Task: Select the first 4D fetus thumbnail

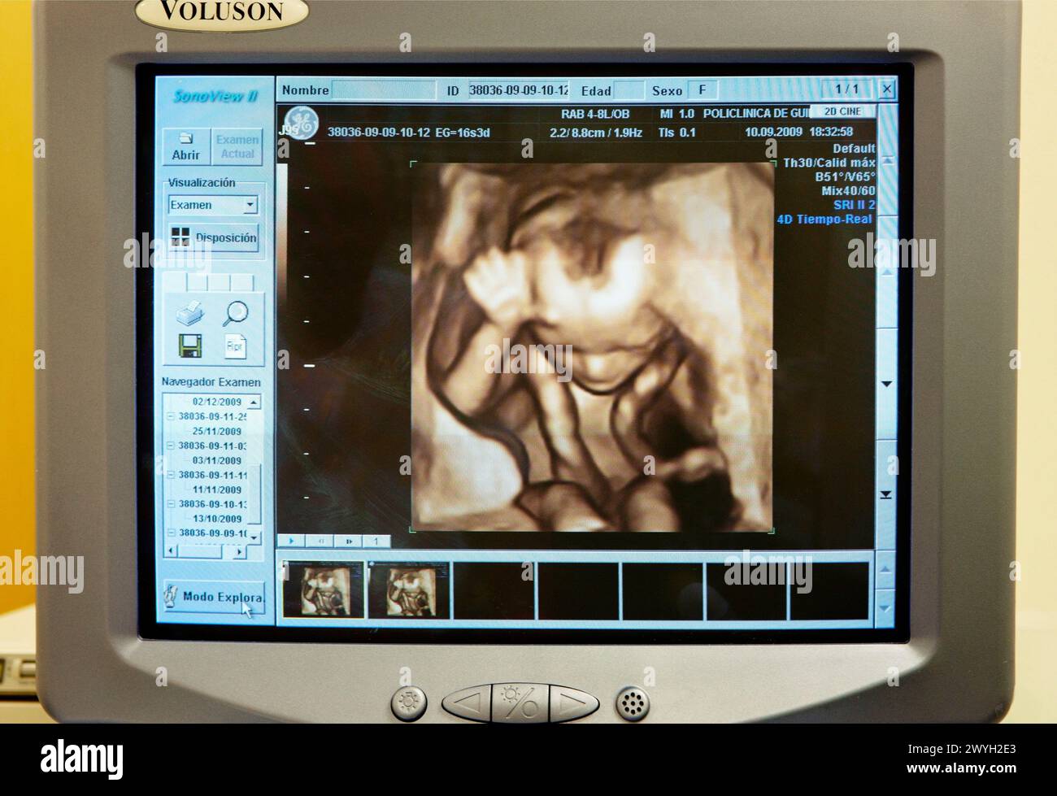Action: click(323, 590)
